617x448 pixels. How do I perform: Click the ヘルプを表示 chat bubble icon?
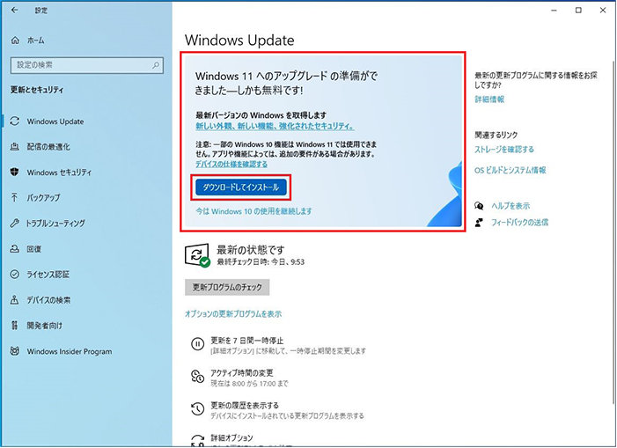click(479, 206)
